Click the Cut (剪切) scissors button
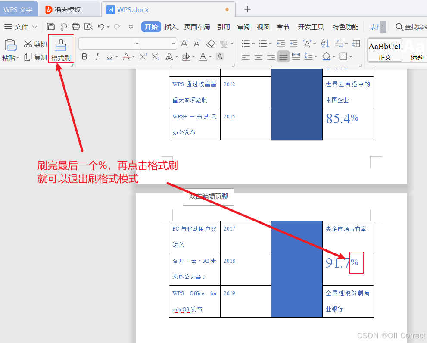Screen dimensions: 427x343 point(35,44)
